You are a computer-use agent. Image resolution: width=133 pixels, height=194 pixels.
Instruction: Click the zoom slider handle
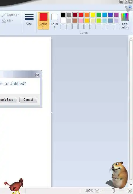click(x=113, y=191)
